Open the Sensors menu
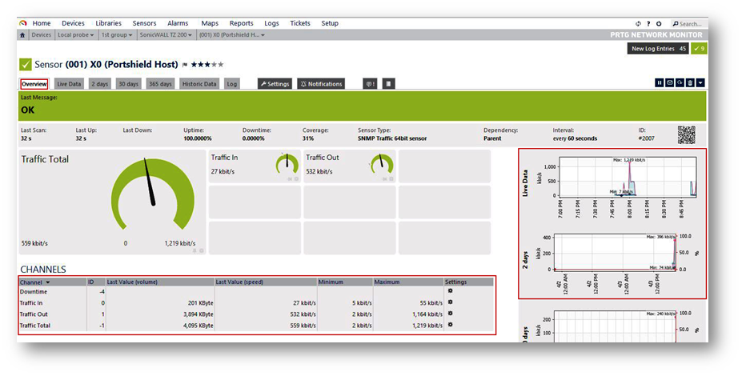Screen dimensions: 742x376 pyautogui.click(x=145, y=24)
